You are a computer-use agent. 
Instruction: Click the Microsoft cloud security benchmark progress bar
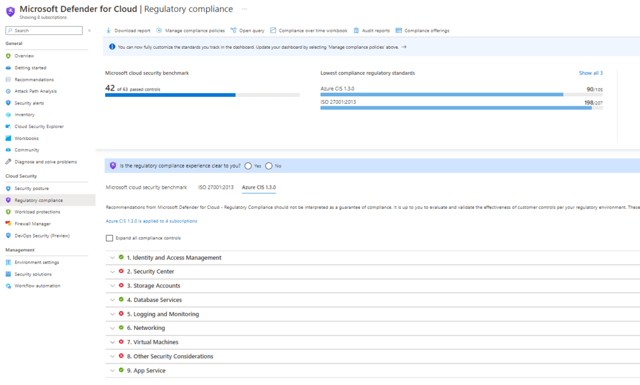pyautogui.click(x=202, y=95)
